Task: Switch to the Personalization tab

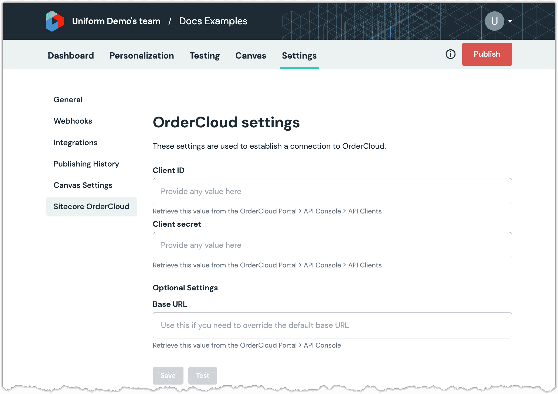Action: [x=142, y=56]
